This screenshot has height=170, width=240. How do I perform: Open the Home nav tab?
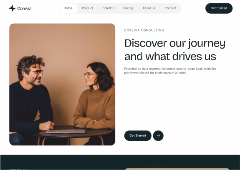[x=68, y=8]
